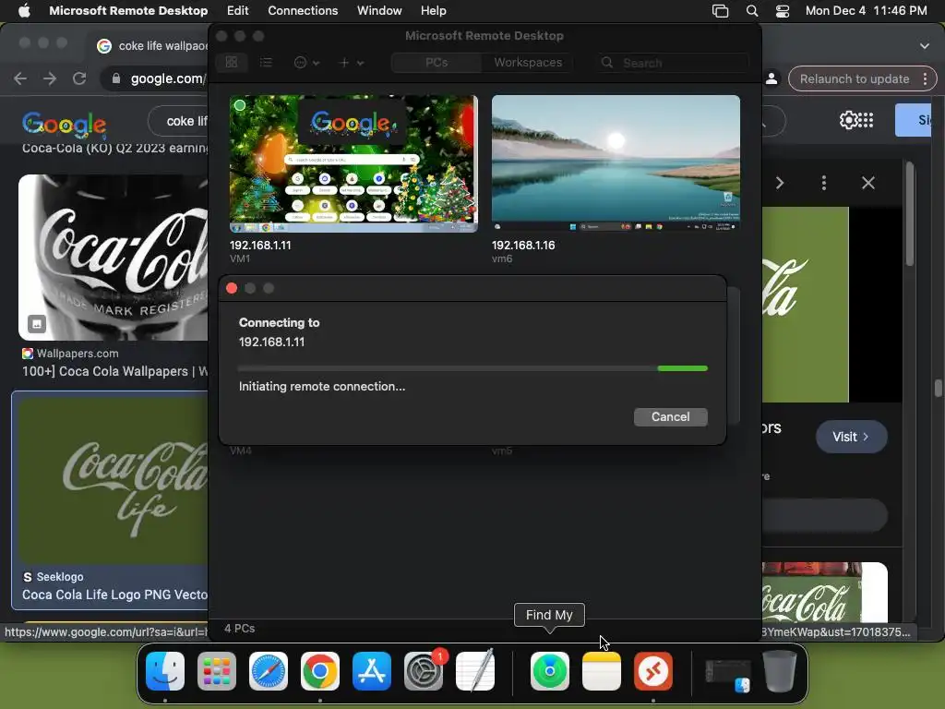Image resolution: width=945 pixels, height=709 pixels.
Task: Open the VM1 192.168.1.11 desktop thumbnail
Action: (353, 163)
